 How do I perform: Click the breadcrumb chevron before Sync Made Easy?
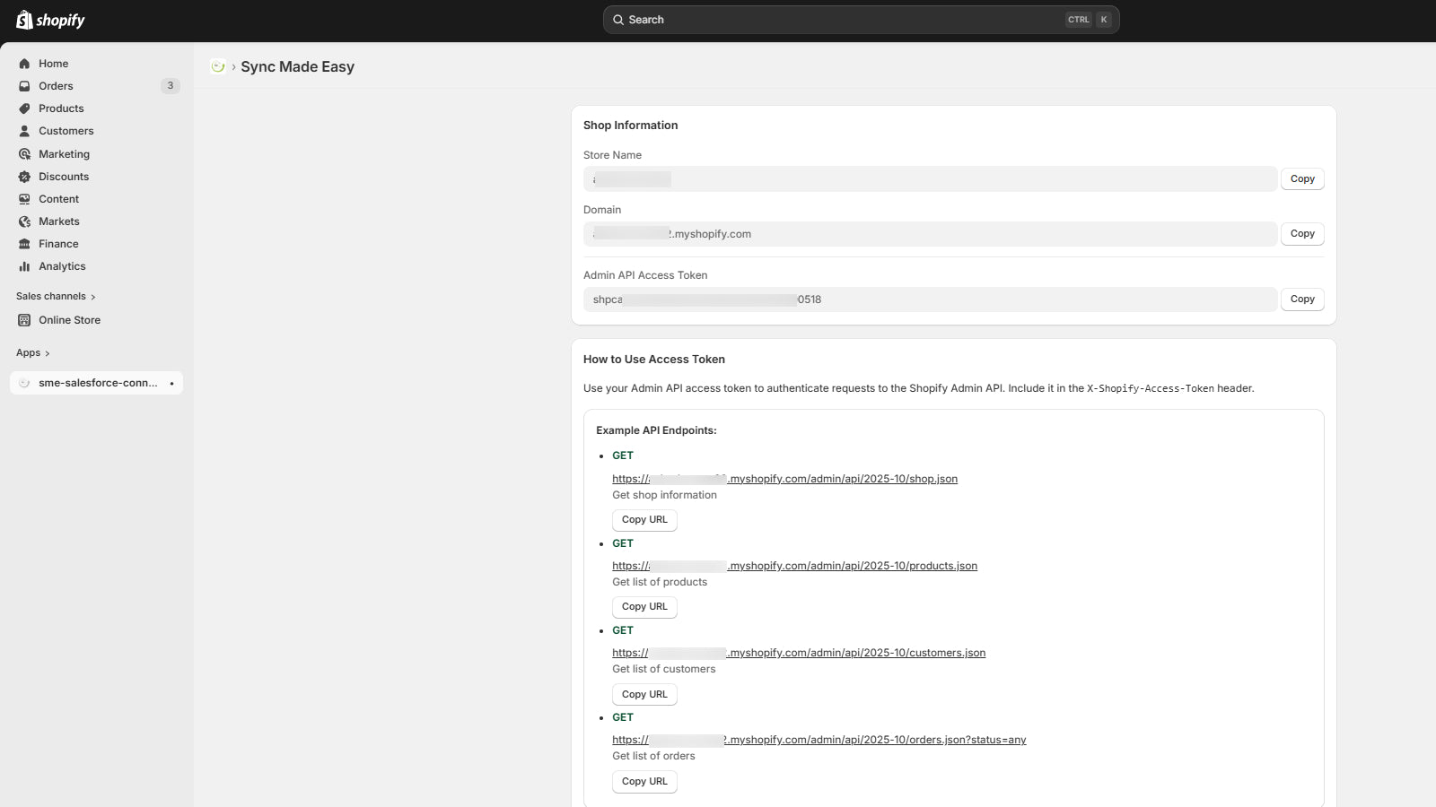coord(233,66)
